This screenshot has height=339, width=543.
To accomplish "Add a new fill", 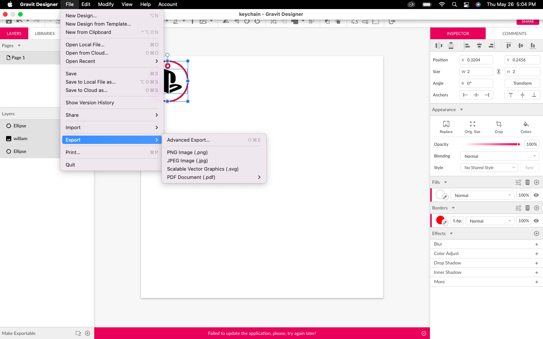I will (x=537, y=182).
